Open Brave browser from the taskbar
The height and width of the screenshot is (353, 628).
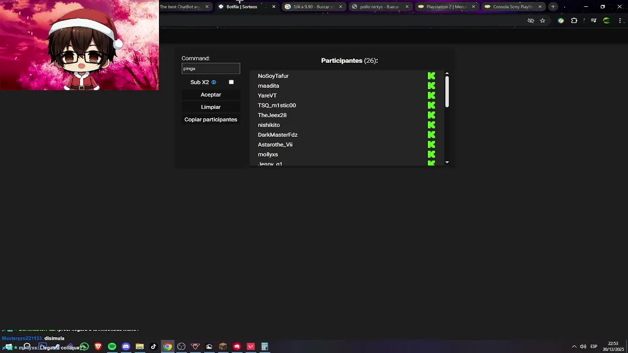[x=98, y=347]
